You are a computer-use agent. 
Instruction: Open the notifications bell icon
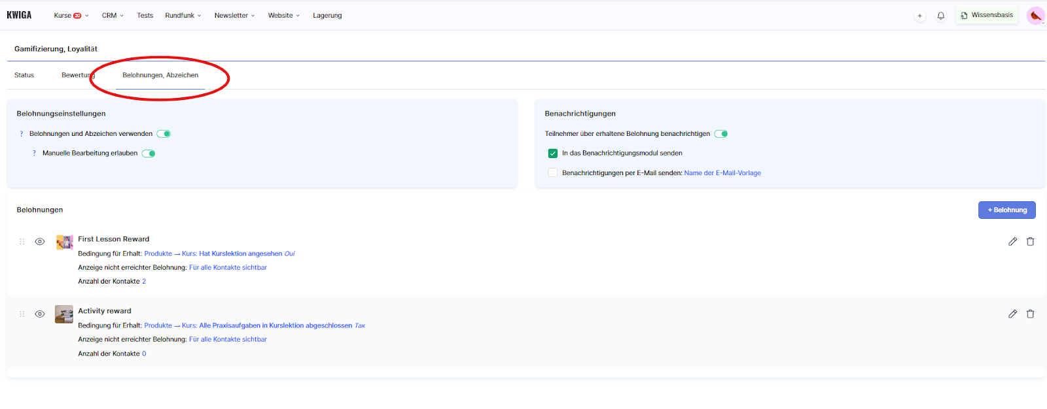coord(941,16)
